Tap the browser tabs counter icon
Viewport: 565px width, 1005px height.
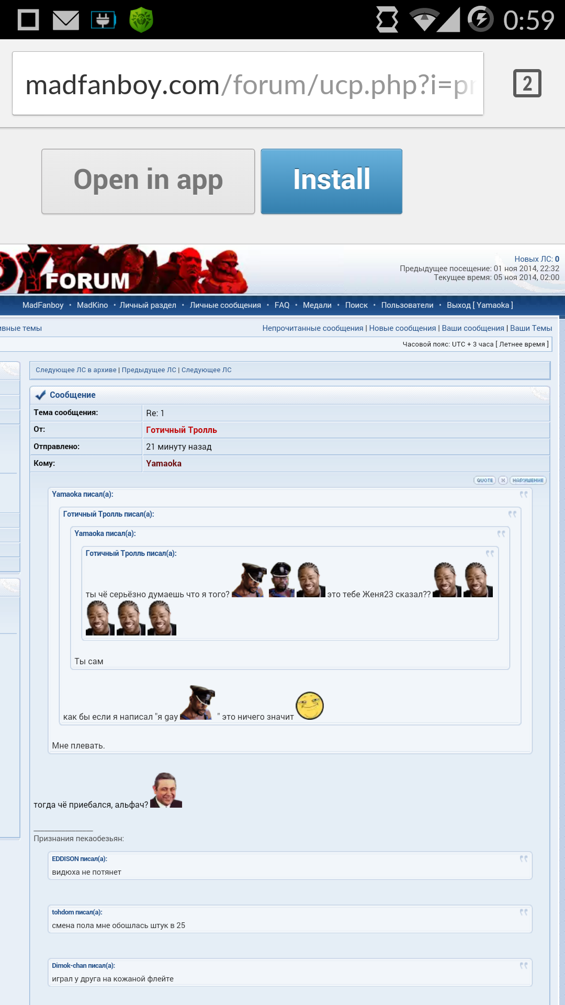tap(527, 84)
